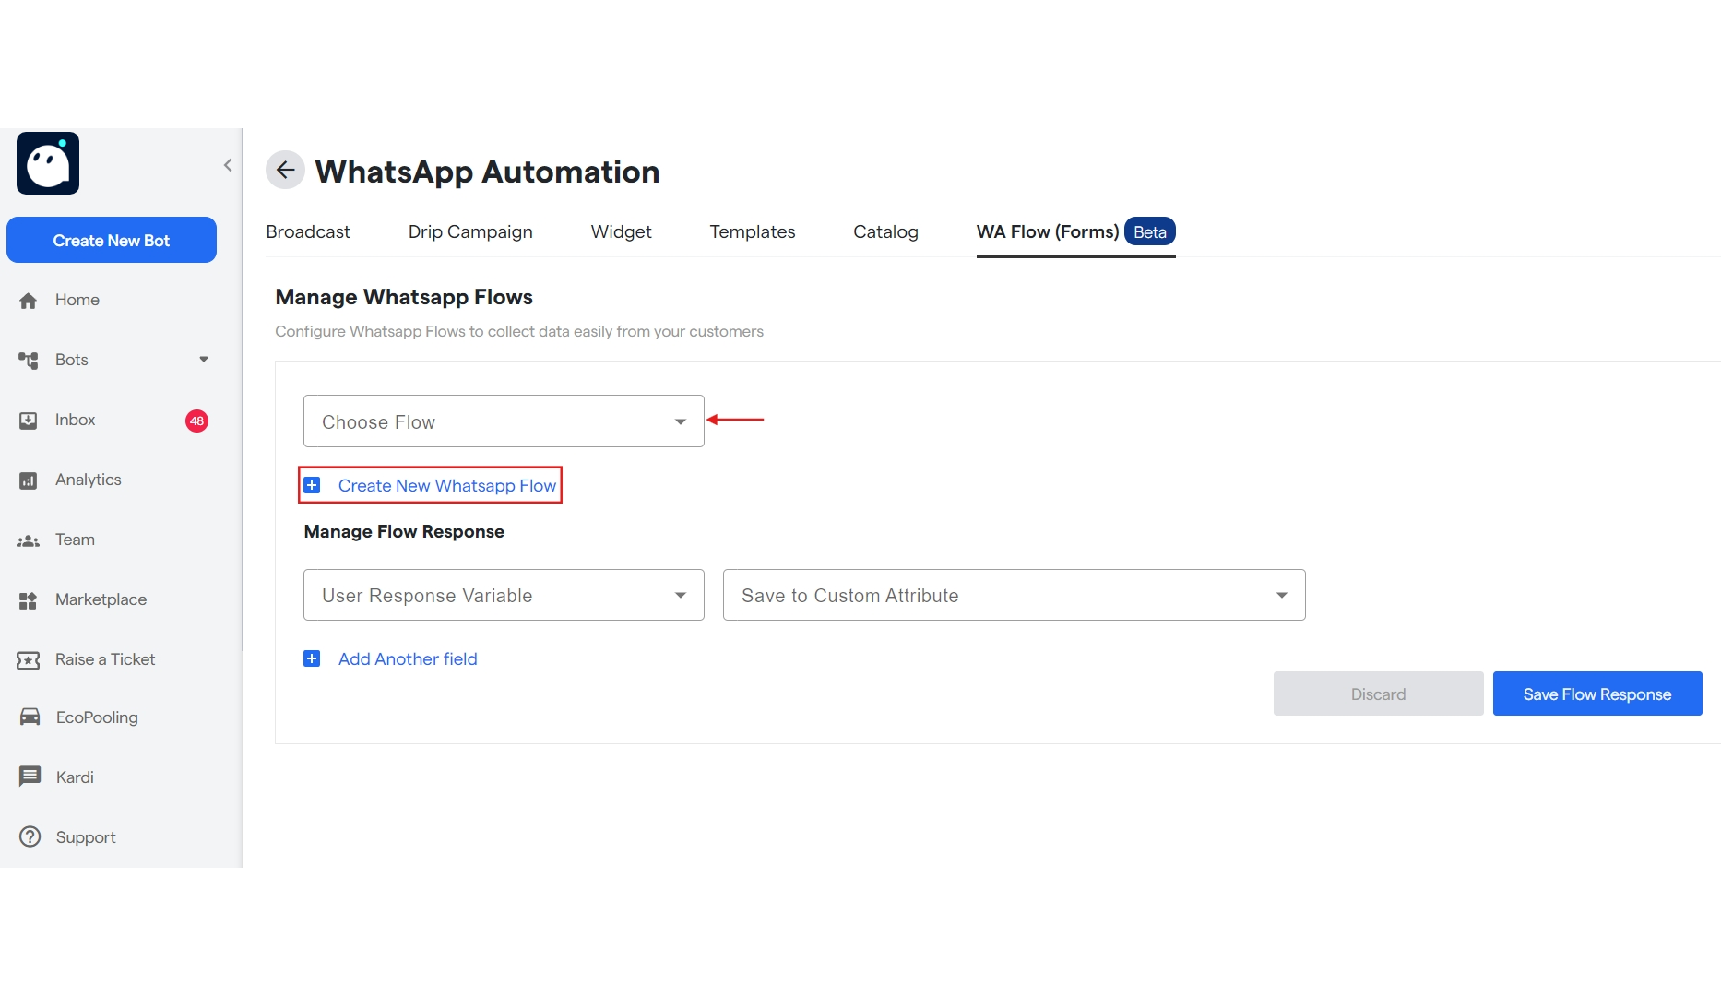Open Raise a Ticket in the sidebar

[x=105, y=659]
